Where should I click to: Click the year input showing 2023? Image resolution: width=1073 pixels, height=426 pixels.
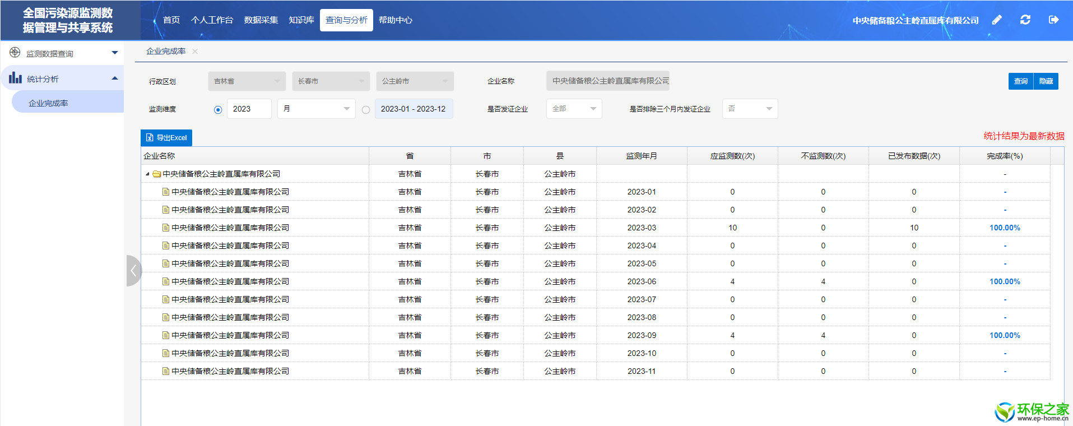pyautogui.click(x=249, y=109)
